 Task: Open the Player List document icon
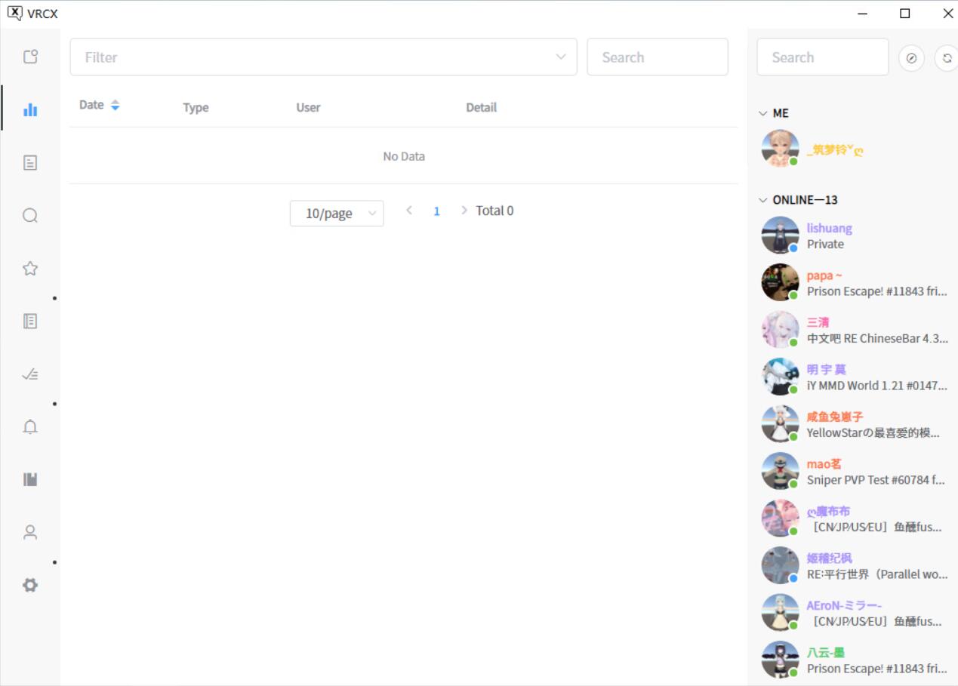(x=30, y=162)
